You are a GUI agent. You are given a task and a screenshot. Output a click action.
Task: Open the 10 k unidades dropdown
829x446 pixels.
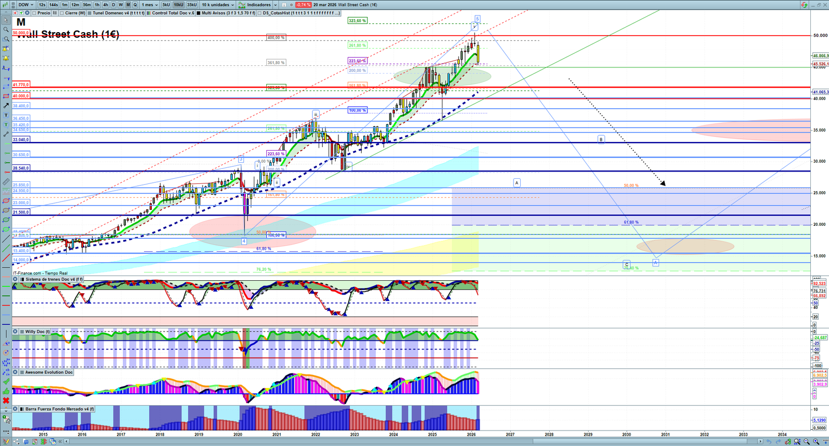pyautogui.click(x=218, y=5)
